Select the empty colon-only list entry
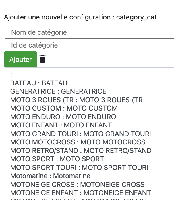This screenshot has width=174, height=204. point(11,75)
